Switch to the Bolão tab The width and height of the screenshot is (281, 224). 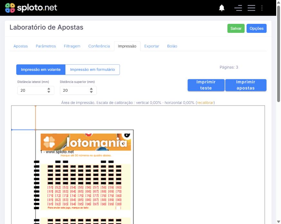click(x=172, y=46)
